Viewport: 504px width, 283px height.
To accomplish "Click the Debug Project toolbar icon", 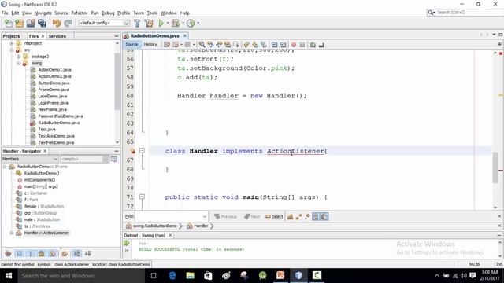I will [176, 23].
